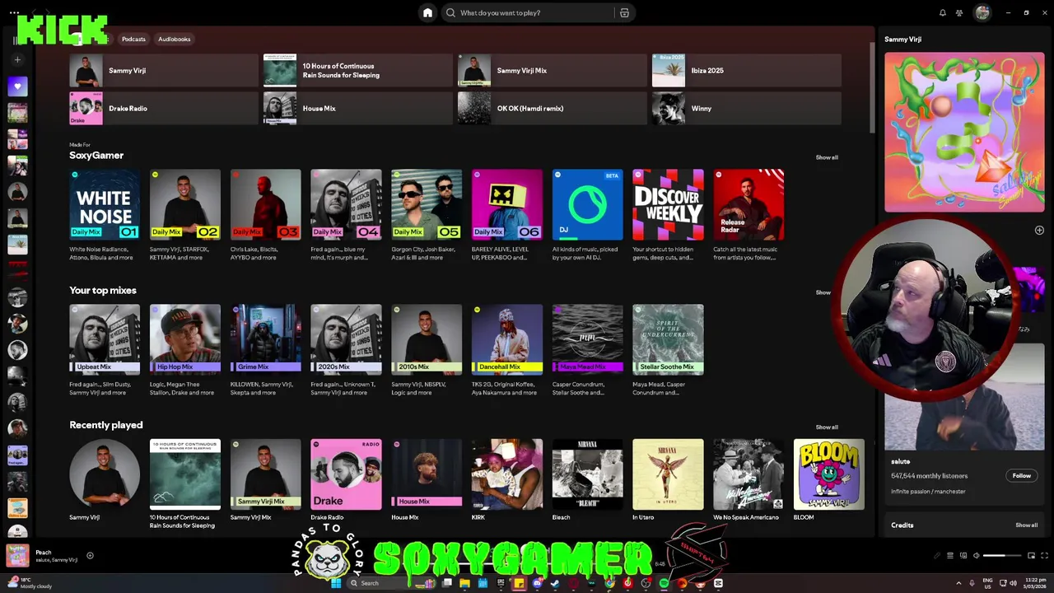Open the Sammy Virji Mix shortcut tile
The height and width of the screenshot is (593, 1054).
click(552, 70)
